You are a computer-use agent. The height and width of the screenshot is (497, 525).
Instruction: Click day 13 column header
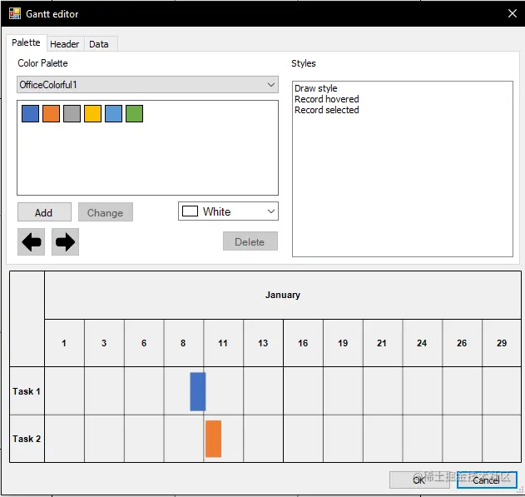263,343
